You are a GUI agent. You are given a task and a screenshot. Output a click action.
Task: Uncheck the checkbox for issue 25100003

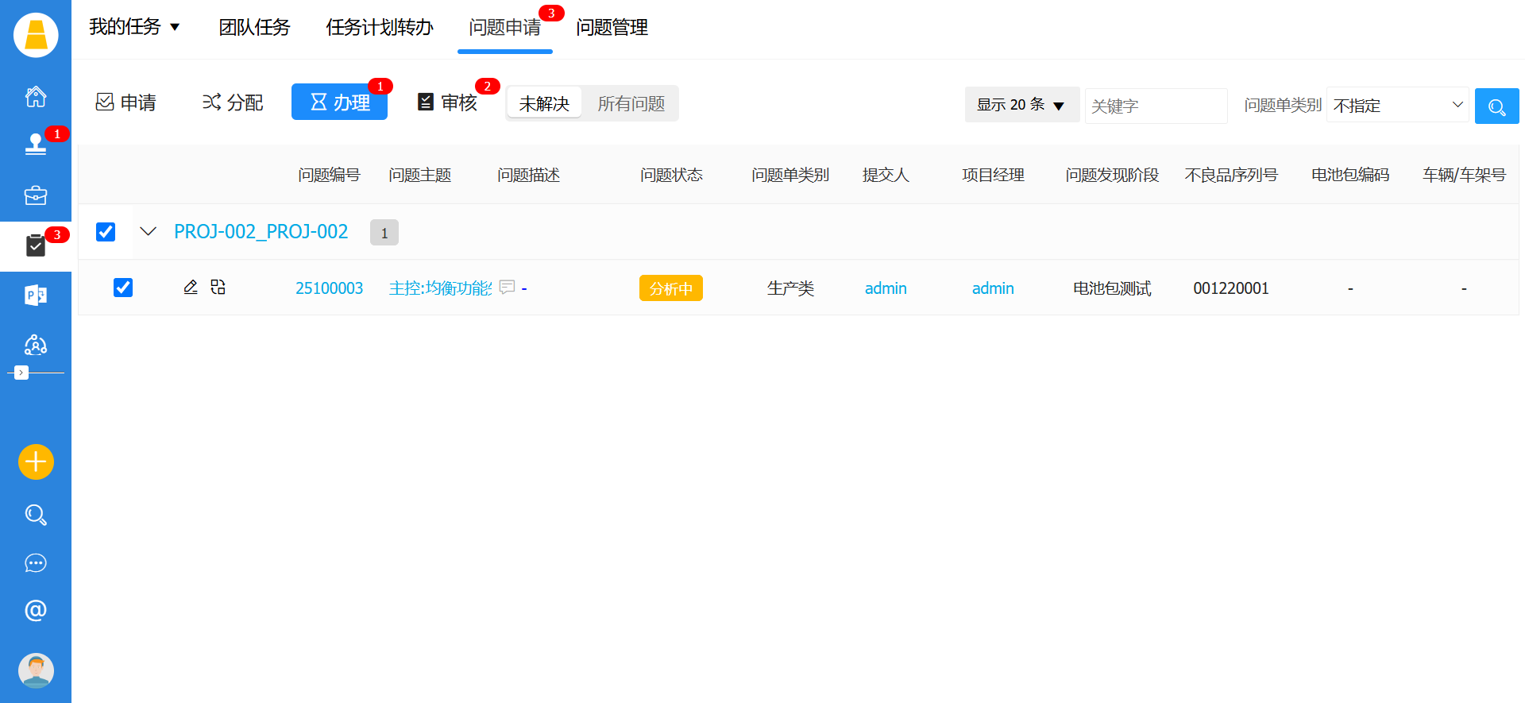tap(123, 287)
